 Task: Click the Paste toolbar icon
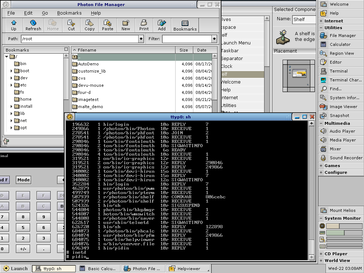[107, 25]
